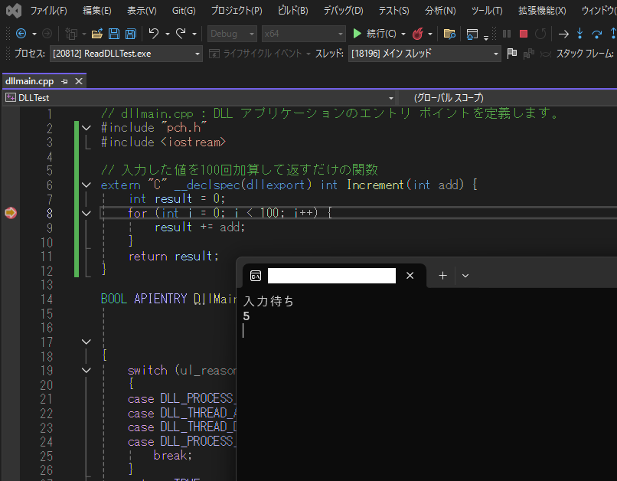This screenshot has height=481, width=617.
Task: Open the thread dropdown showing メイン スレッド
Action: [x=424, y=54]
